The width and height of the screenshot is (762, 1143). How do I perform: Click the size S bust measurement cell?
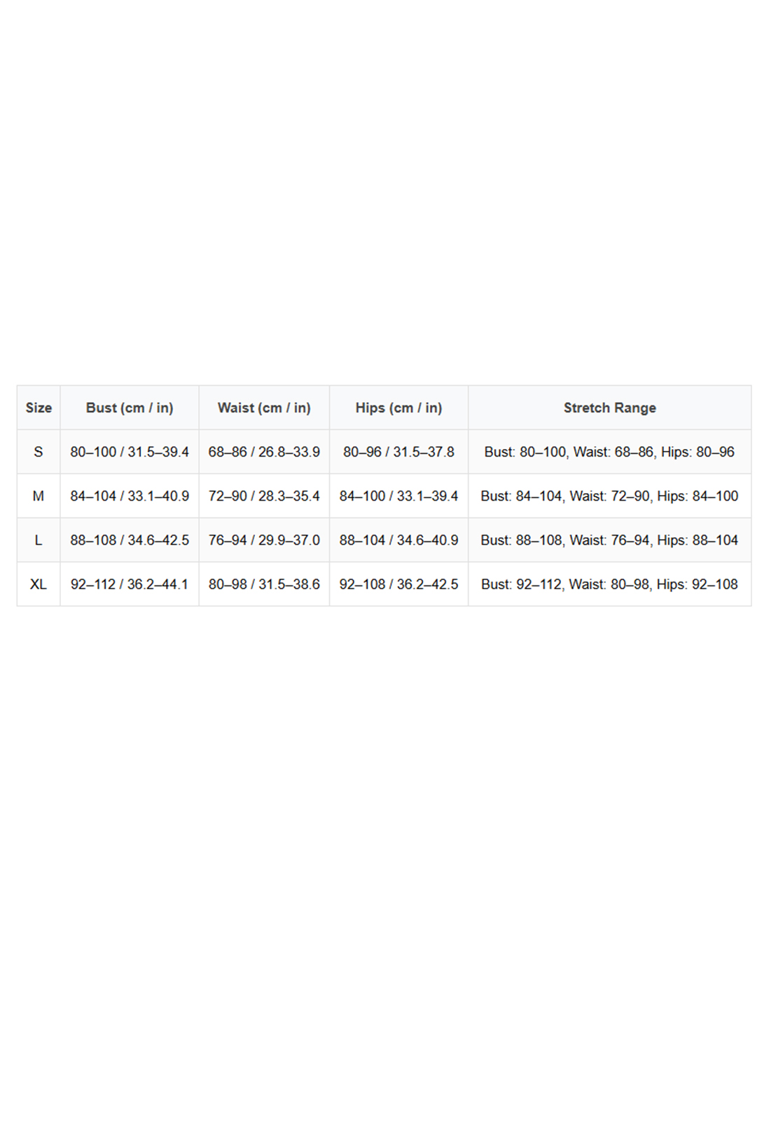130,452
